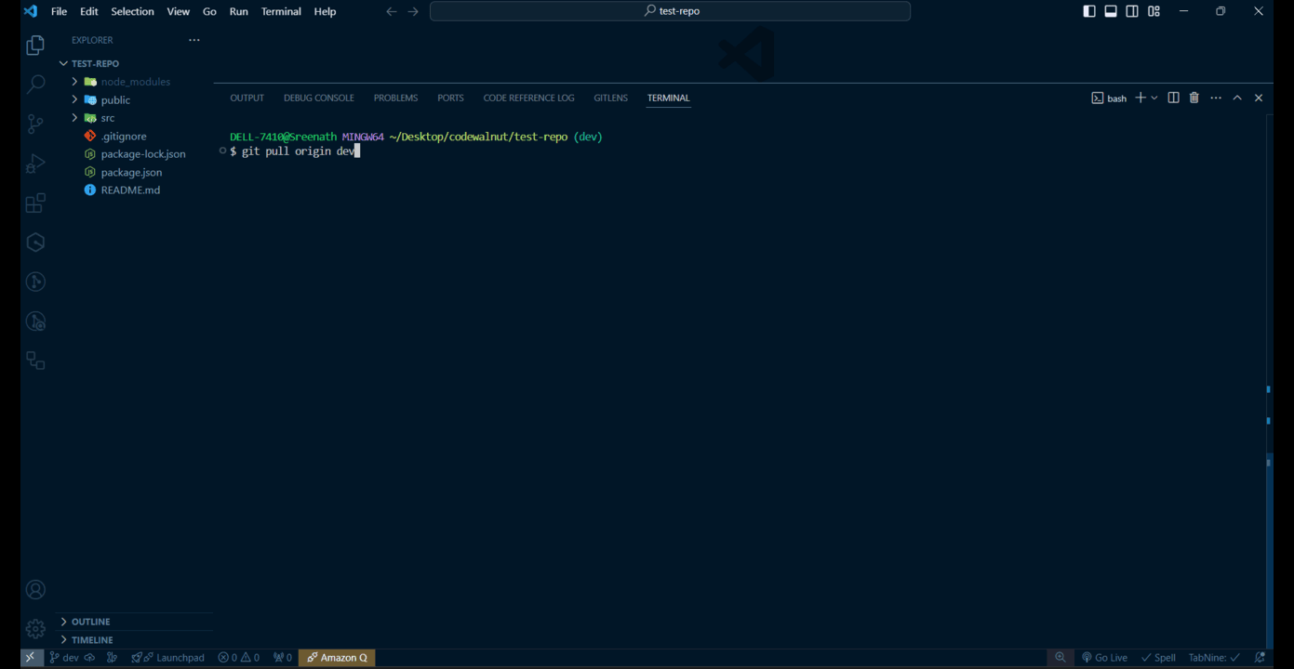Open the Source Control view
The height and width of the screenshot is (669, 1294).
tap(35, 124)
